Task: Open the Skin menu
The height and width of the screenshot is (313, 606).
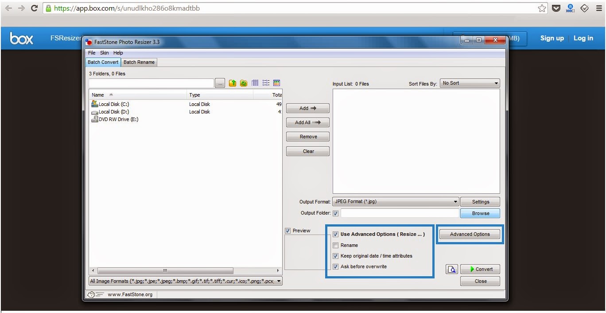Action: click(105, 53)
